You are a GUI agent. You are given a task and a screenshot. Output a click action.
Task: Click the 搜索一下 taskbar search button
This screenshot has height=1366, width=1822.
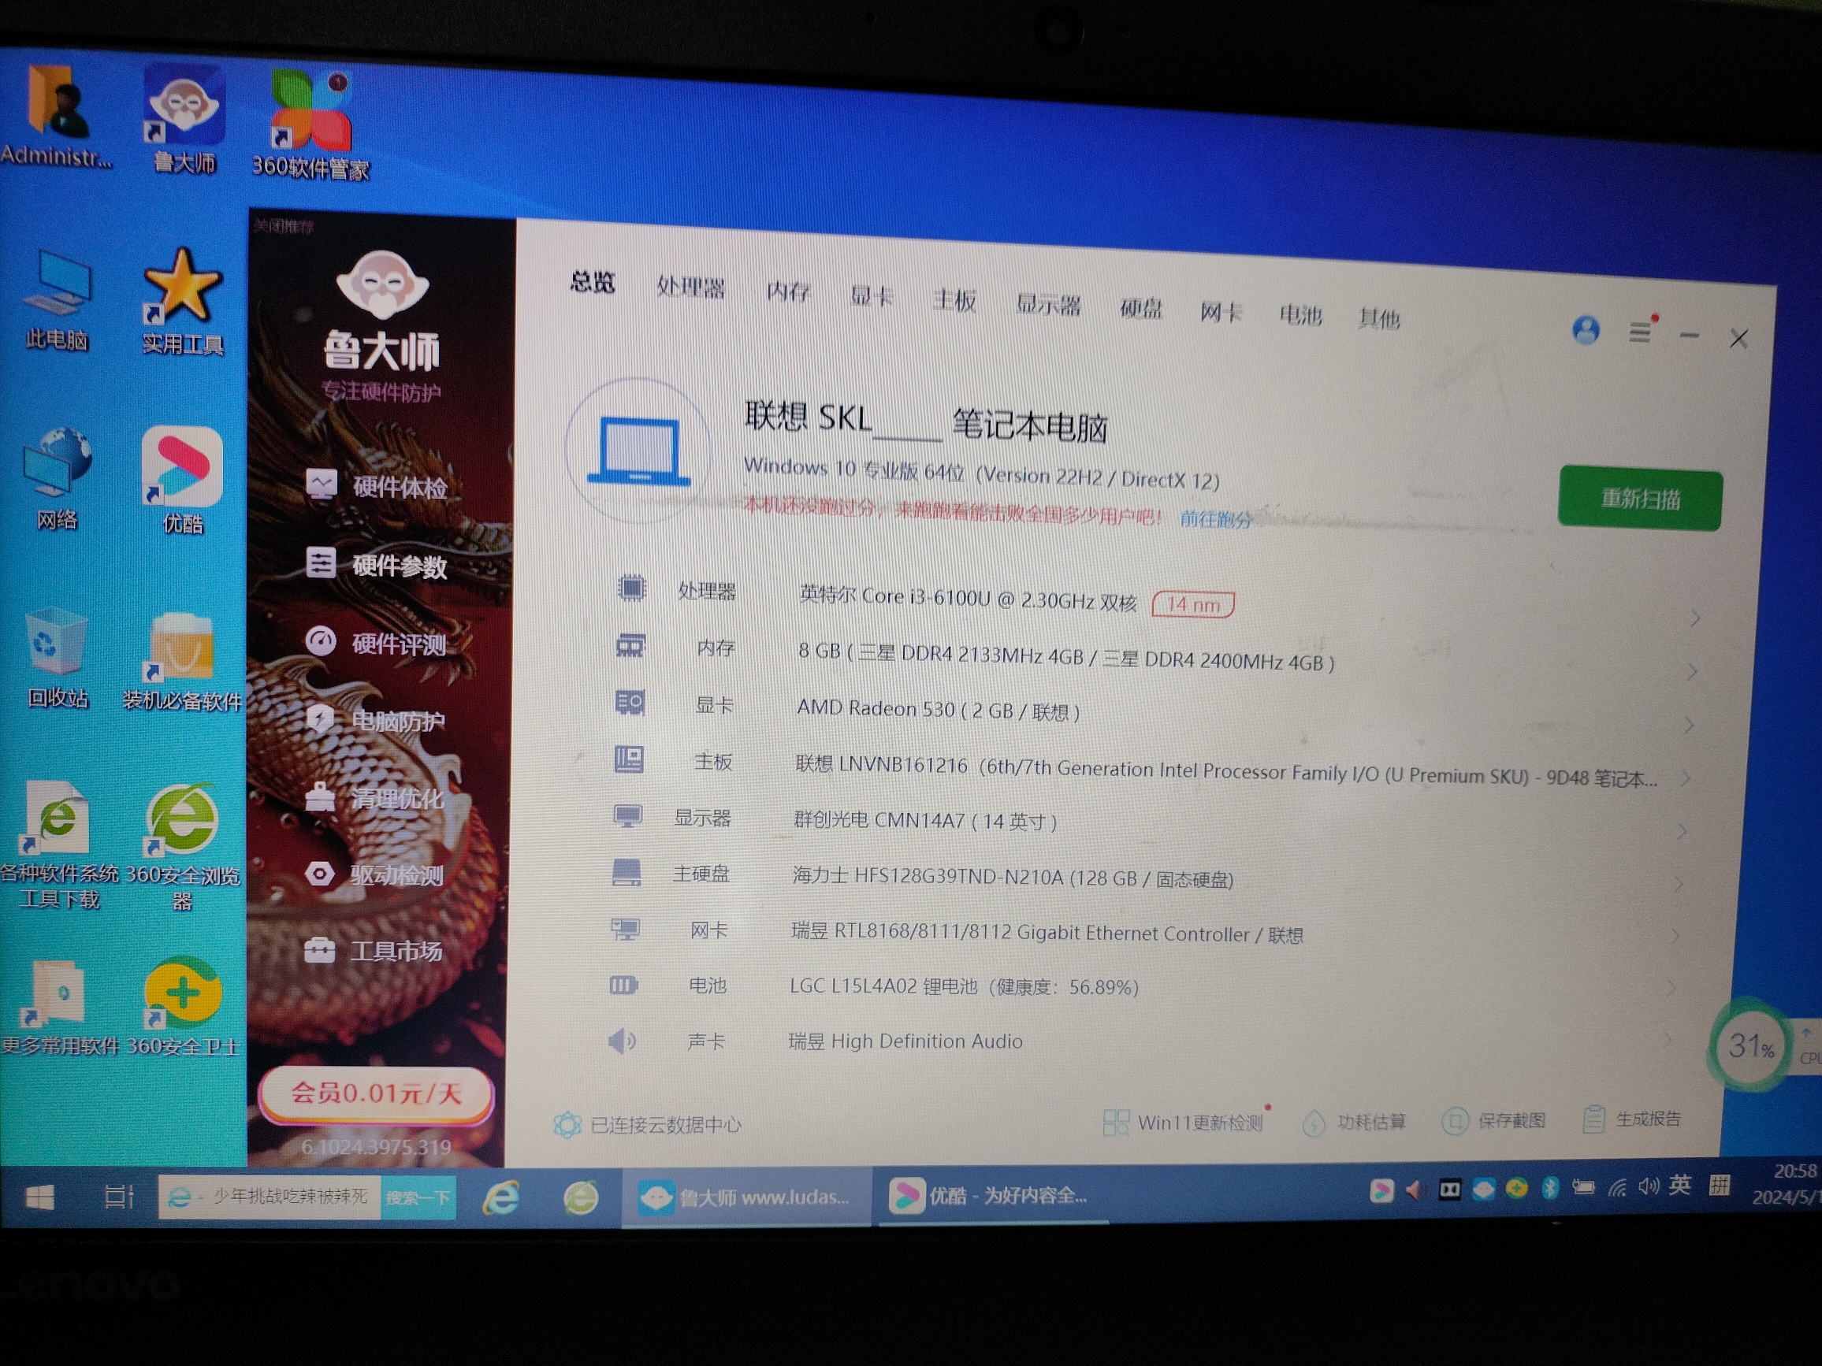pyautogui.click(x=418, y=1197)
